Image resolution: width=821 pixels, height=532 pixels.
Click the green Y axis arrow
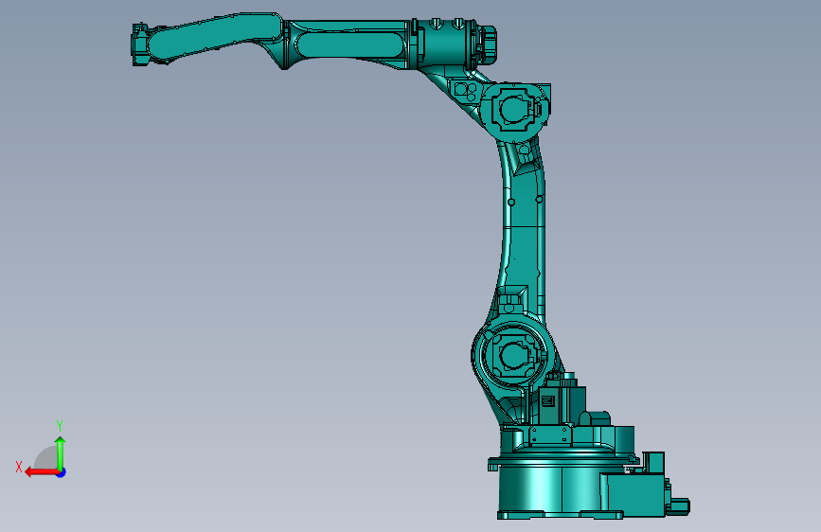click(61, 453)
